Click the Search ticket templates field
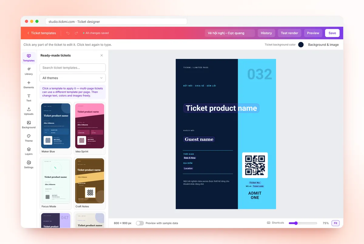The width and height of the screenshot is (364, 244). click(x=72, y=68)
